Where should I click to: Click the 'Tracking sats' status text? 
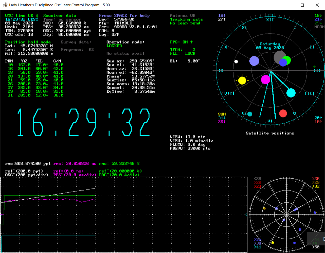click(186, 19)
